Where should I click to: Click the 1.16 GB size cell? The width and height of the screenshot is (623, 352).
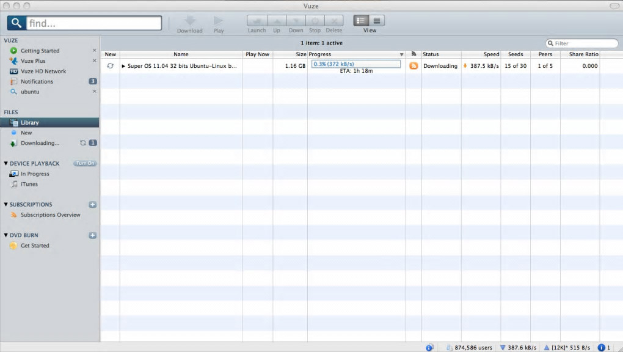click(x=295, y=66)
